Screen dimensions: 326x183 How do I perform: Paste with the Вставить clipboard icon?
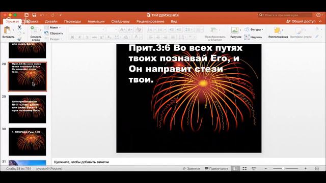coord(7,30)
